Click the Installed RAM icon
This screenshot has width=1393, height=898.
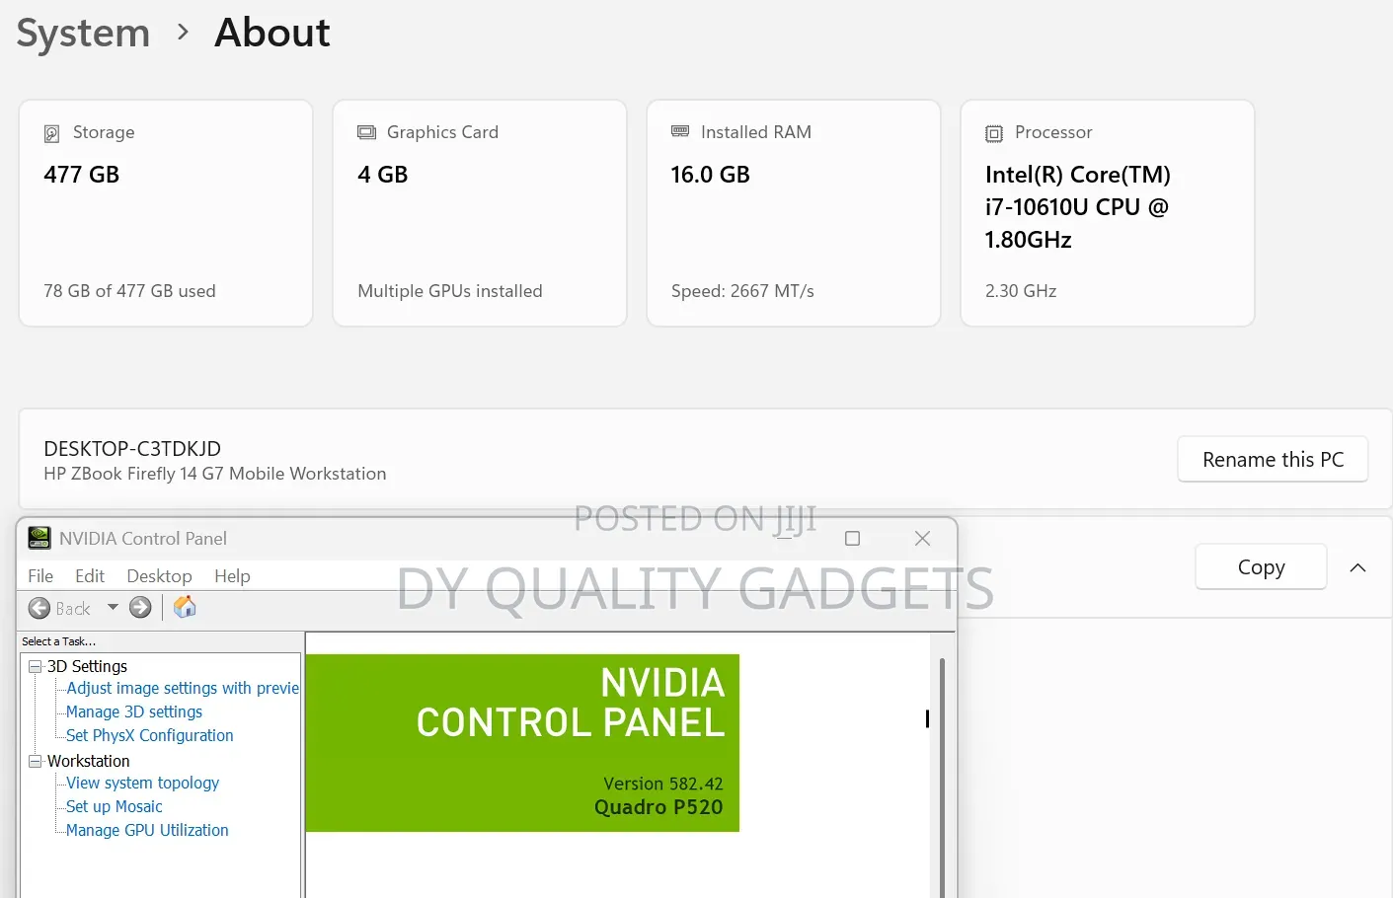coord(680,131)
